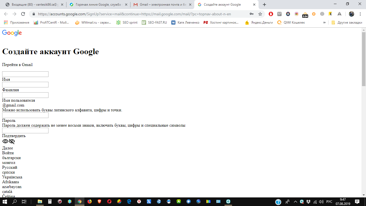Open the Chrome profile avatar

tap(352, 14)
